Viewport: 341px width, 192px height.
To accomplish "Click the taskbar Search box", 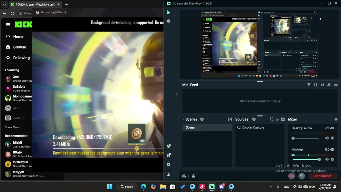I will tap(127, 187).
